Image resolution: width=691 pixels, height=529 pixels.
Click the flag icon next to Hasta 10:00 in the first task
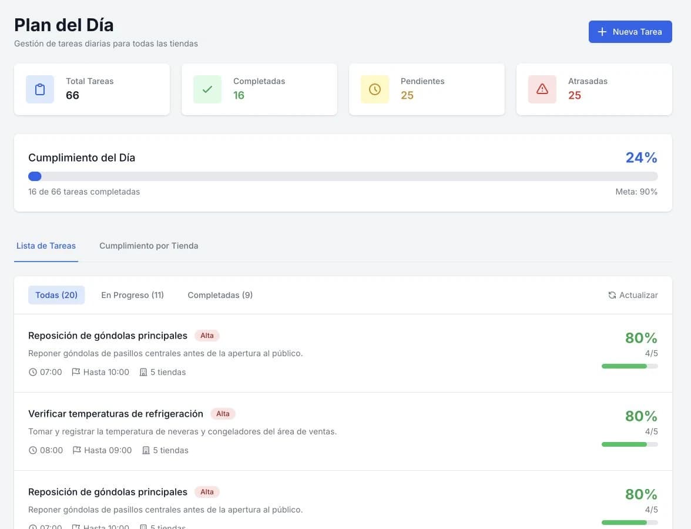point(76,372)
